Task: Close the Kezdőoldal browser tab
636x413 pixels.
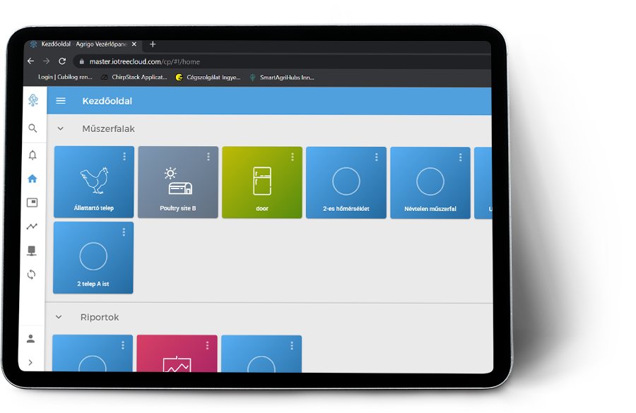Action: (x=134, y=44)
